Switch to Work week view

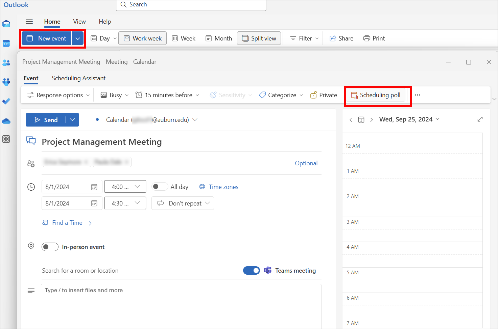(142, 38)
